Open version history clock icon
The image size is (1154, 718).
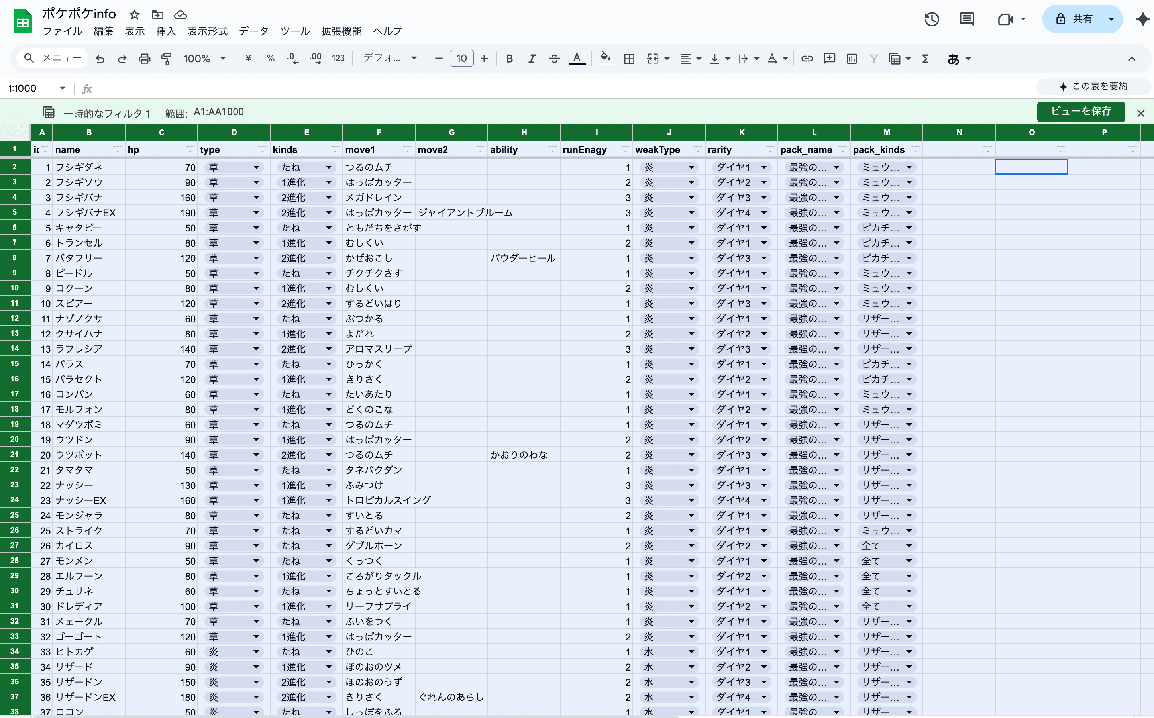(x=932, y=19)
